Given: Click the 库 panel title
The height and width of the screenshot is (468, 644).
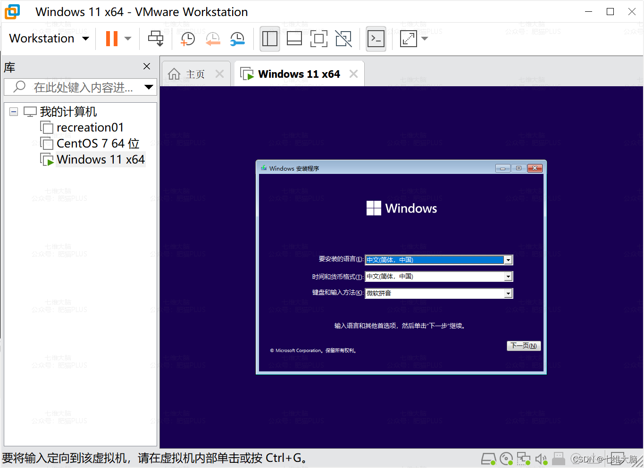Looking at the screenshot, I should pyautogui.click(x=9, y=67).
